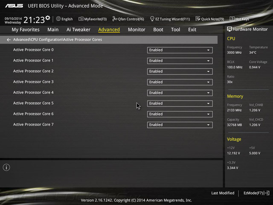
Task: Click Core Voltage value 0.944 V
Action: pyautogui.click(x=255, y=67)
